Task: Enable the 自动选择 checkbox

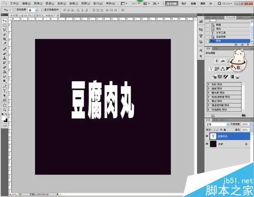Action: (x=15, y=10)
